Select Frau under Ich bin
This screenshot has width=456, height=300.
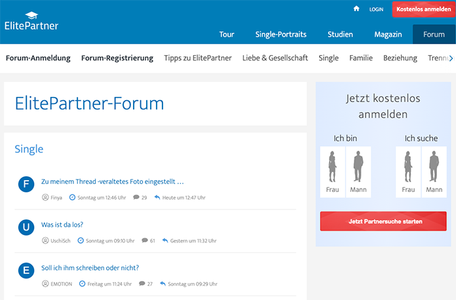coord(332,172)
